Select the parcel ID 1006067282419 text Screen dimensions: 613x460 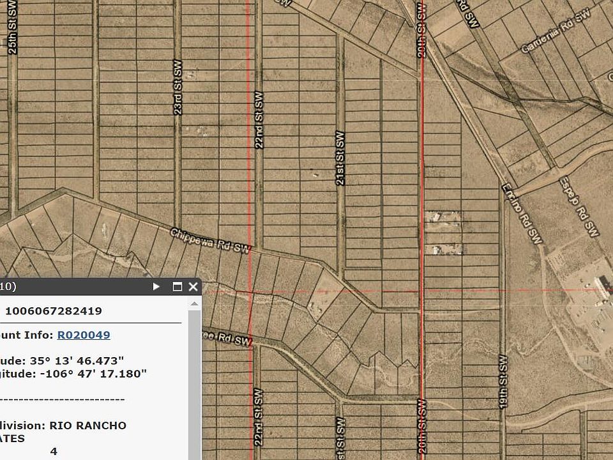click(53, 310)
